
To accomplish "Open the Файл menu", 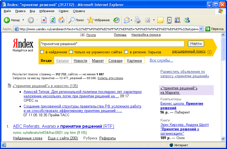I will point(7,11).
